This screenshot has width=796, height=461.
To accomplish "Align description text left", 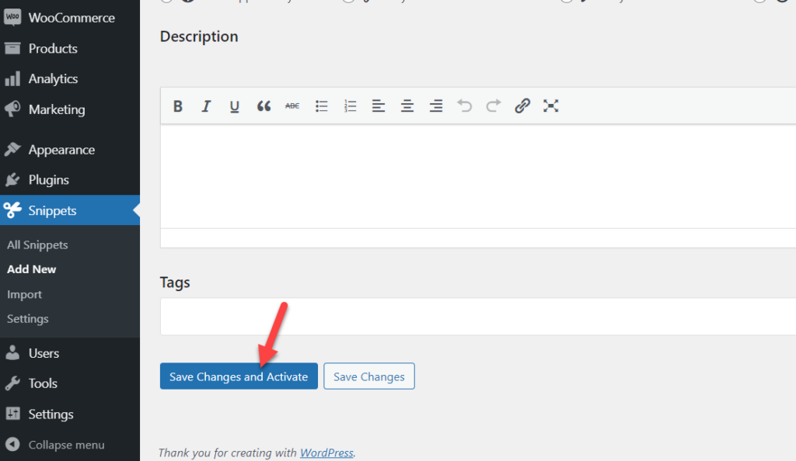I will click(379, 106).
